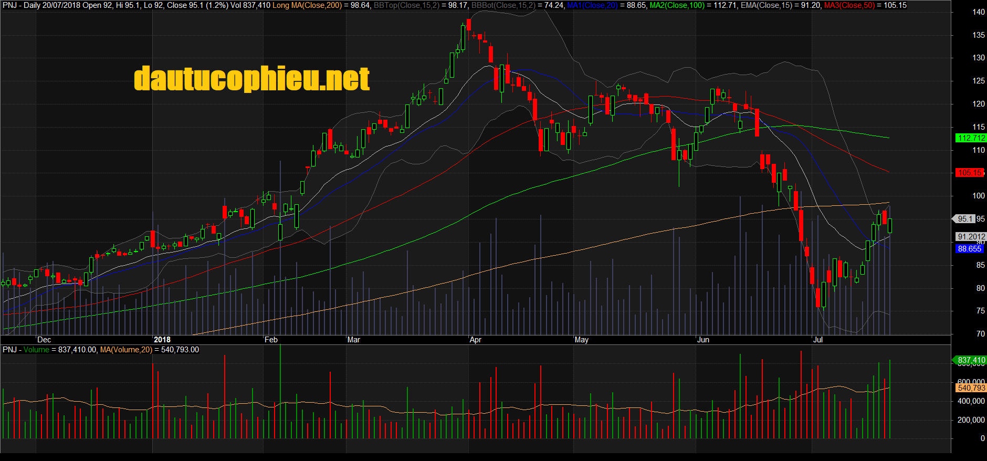987x461 pixels.
Task: Select the MA1(Close,20) legend label
Action: [x=592, y=5]
